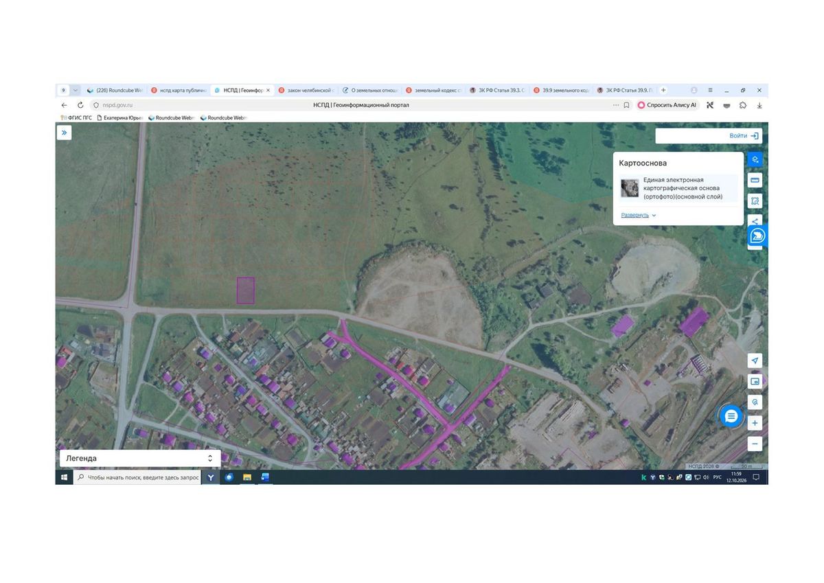The image size is (824, 583).
Task: Switch to the Roundcube Webmail tab
Action: [x=115, y=90]
